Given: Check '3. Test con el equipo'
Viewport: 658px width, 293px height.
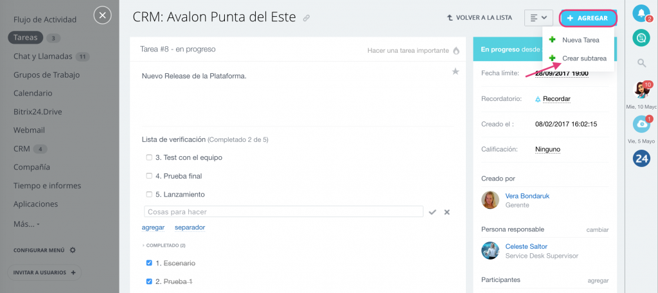Looking at the screenshot, I should tap(149, 158).
